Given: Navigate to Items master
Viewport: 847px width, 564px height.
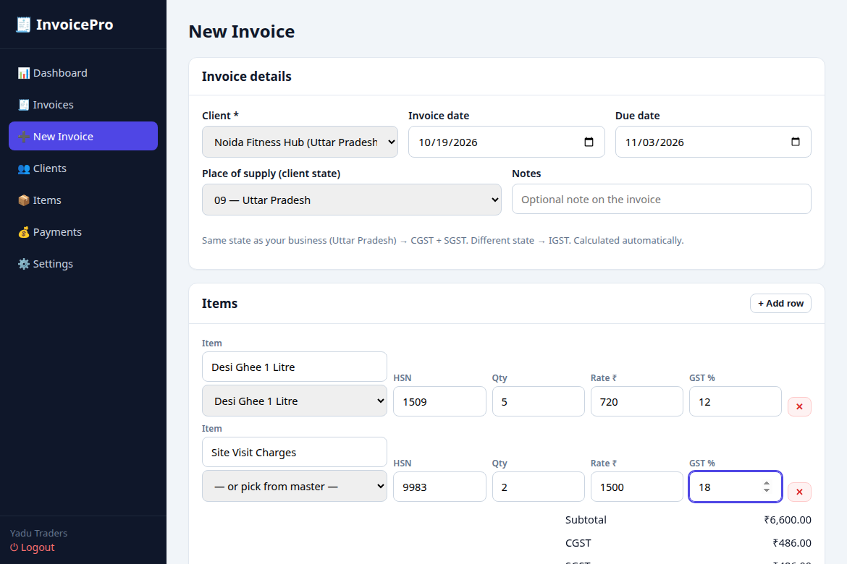Looking at the screenshot, I should tap(83, 200).
